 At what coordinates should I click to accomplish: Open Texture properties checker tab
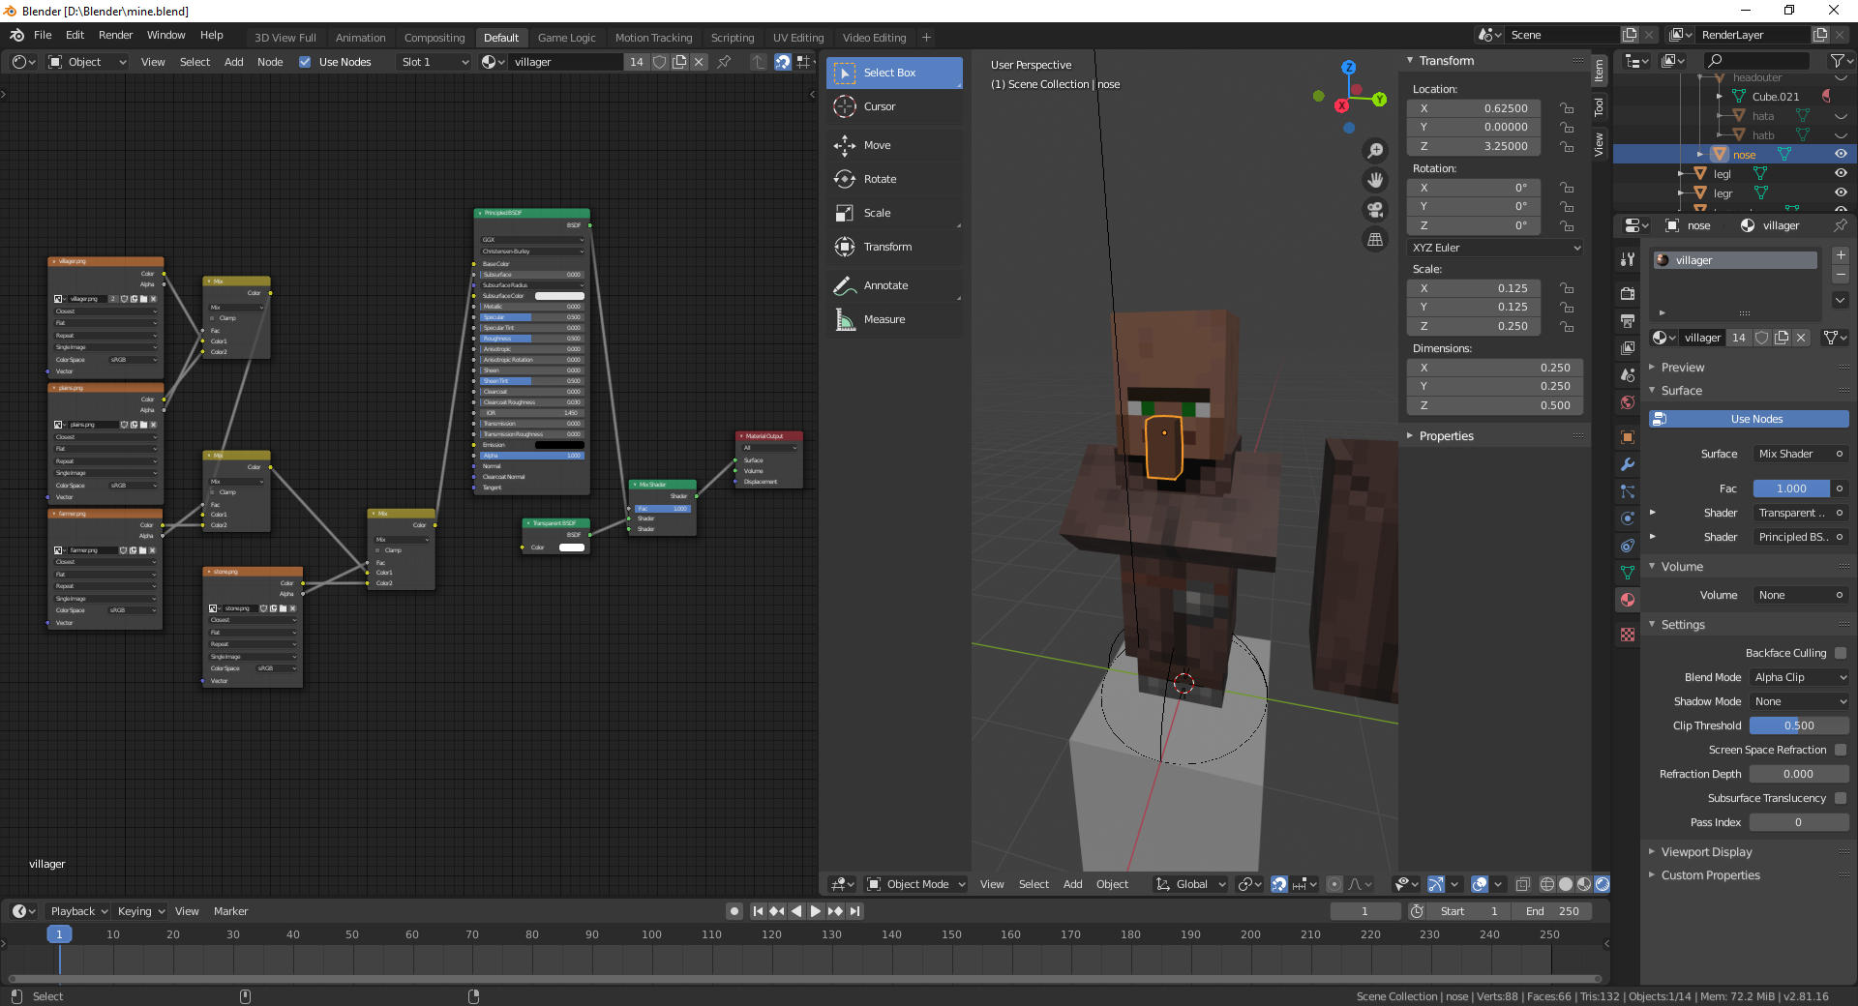point(1628,635)
